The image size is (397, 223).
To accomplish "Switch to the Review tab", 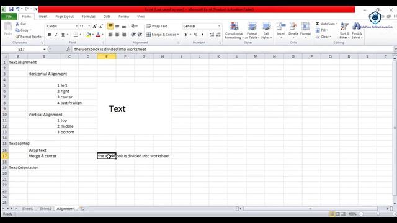I will 123,17.
